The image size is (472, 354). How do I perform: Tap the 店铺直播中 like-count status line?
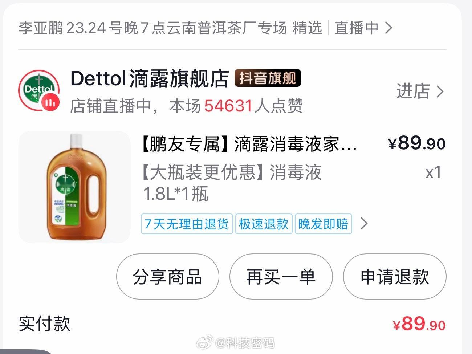[186, 106]
